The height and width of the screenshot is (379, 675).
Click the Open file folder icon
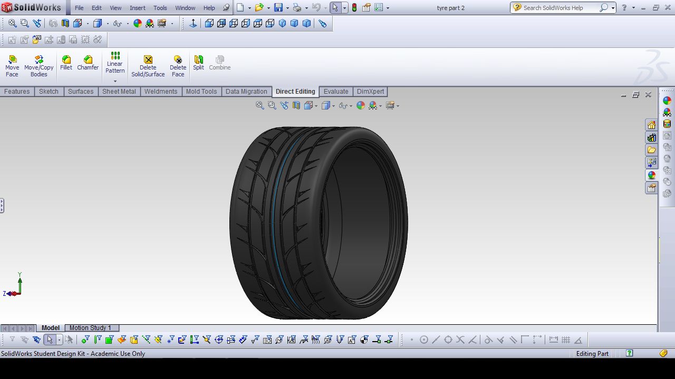(259, 8)
